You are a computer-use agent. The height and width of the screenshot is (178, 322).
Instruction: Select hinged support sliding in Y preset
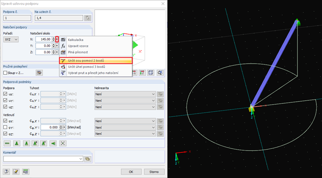point(44,143)
